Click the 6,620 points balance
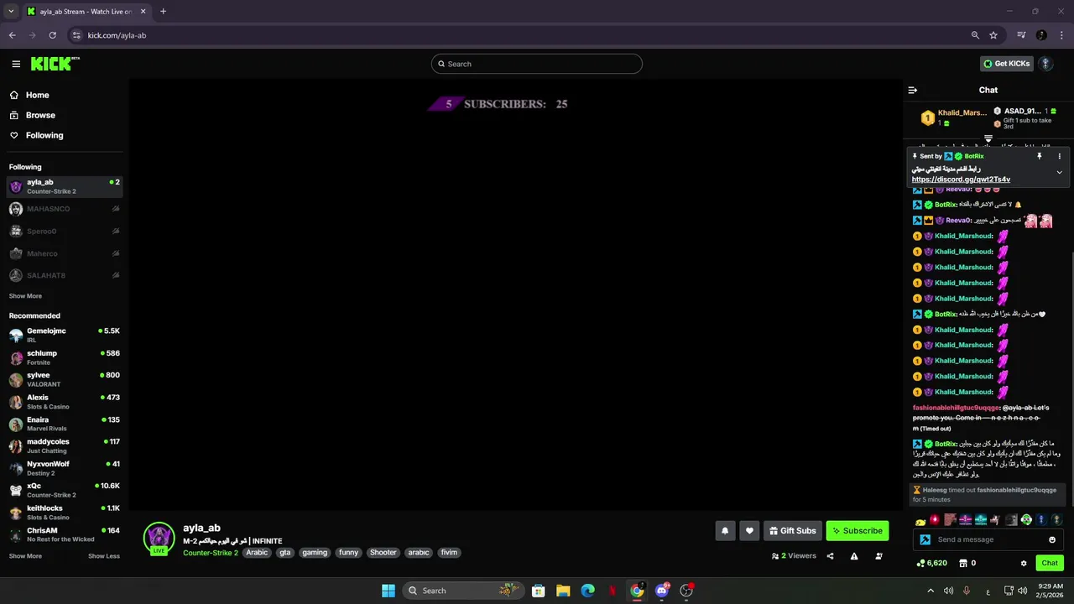Image resolution: width=1074 pixels, height=604 pixels. (932, 563)
